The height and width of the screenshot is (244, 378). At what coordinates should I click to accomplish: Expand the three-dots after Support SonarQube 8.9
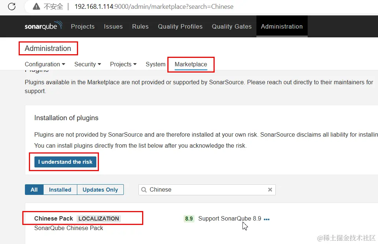coord(267,219)
